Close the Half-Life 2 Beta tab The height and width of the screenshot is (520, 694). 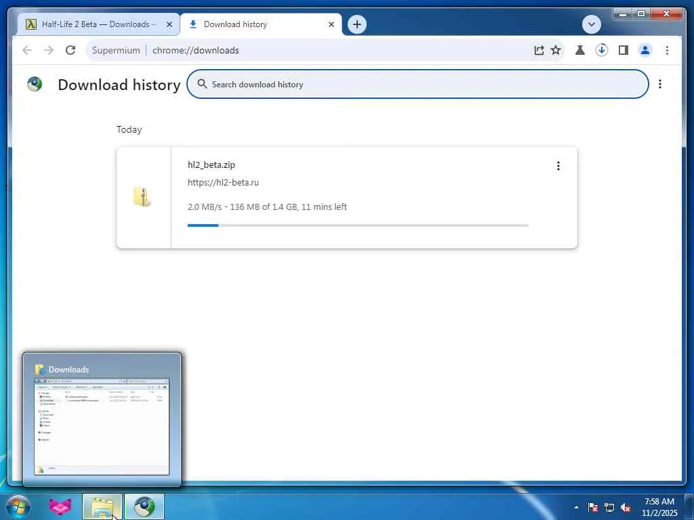pos(169,24)
